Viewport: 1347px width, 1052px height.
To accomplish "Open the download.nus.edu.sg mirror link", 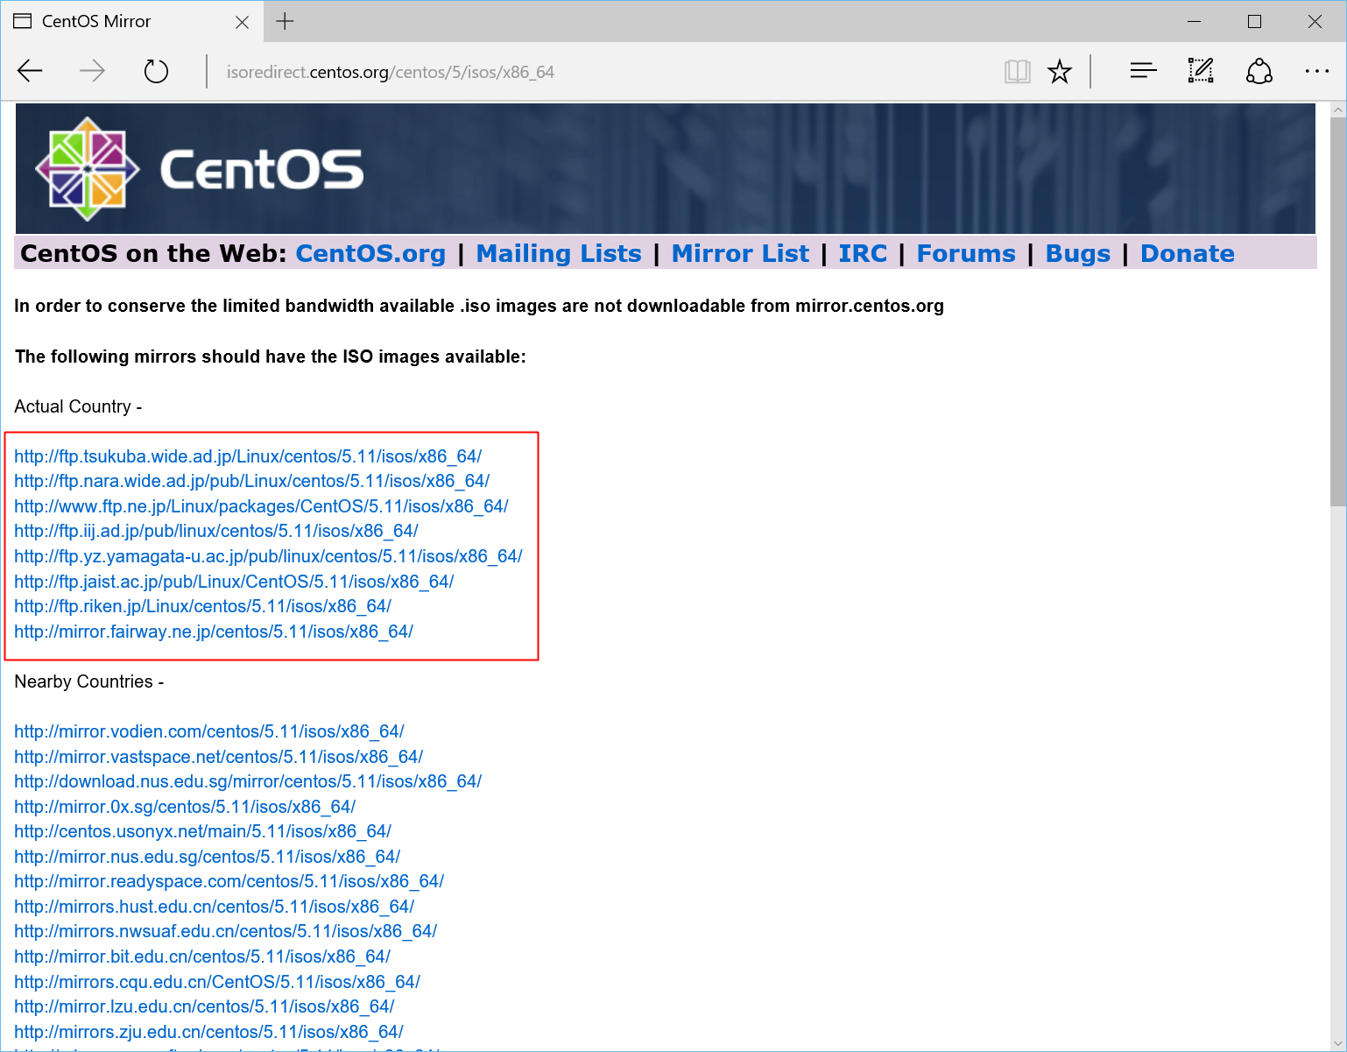I will pyautogui.click(x=248, y=781).
